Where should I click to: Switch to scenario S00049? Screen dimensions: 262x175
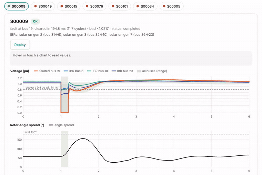click(x=43, y=6)
